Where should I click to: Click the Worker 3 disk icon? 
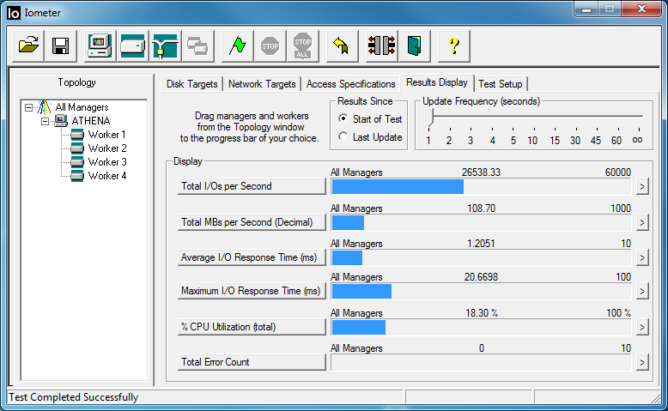77,162
